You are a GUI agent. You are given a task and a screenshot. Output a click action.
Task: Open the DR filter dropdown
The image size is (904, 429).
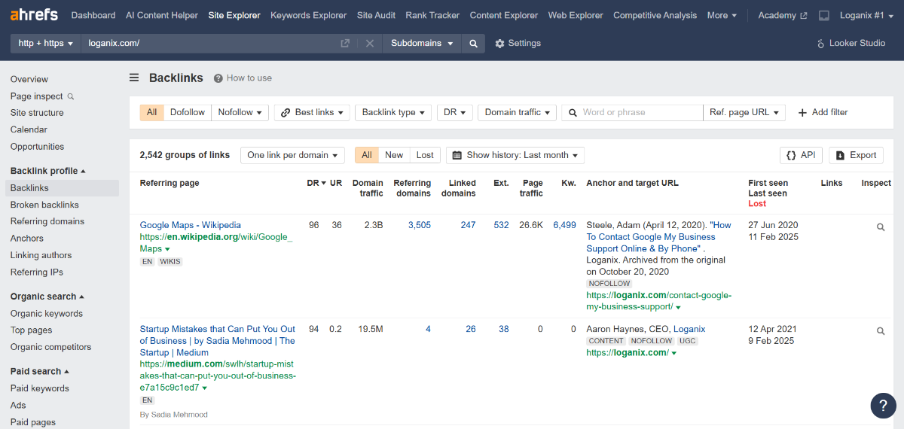click(x=455, y=112)
